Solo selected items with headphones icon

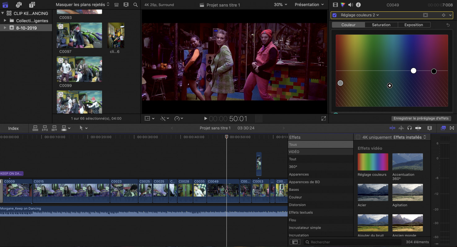(410, 128)
